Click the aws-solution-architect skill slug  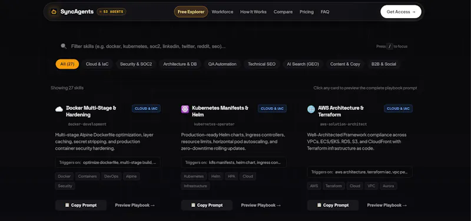pos(343,124)
